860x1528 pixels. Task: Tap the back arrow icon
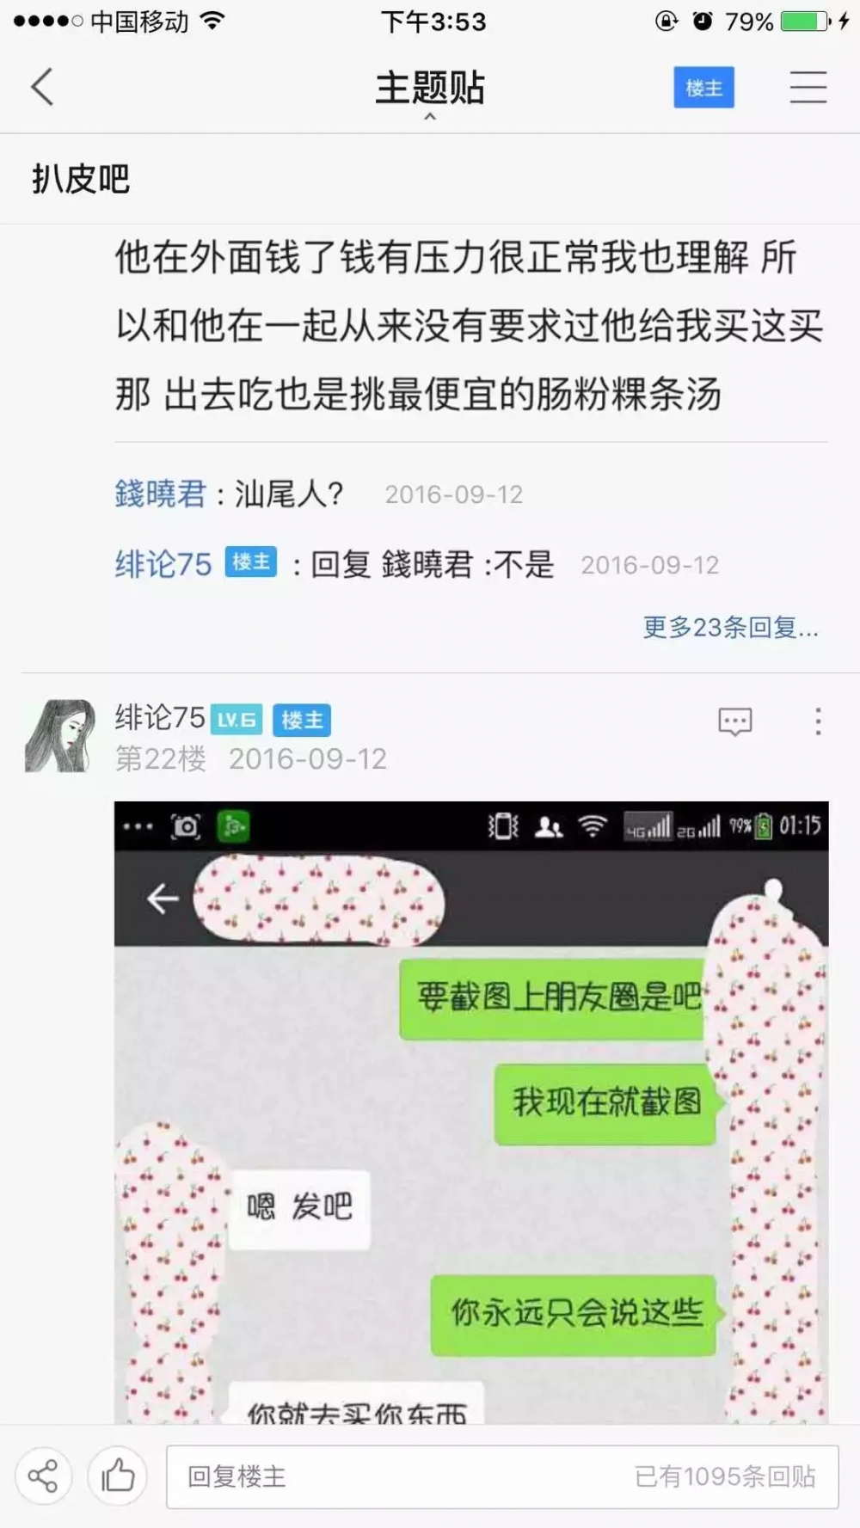[42, 87]
